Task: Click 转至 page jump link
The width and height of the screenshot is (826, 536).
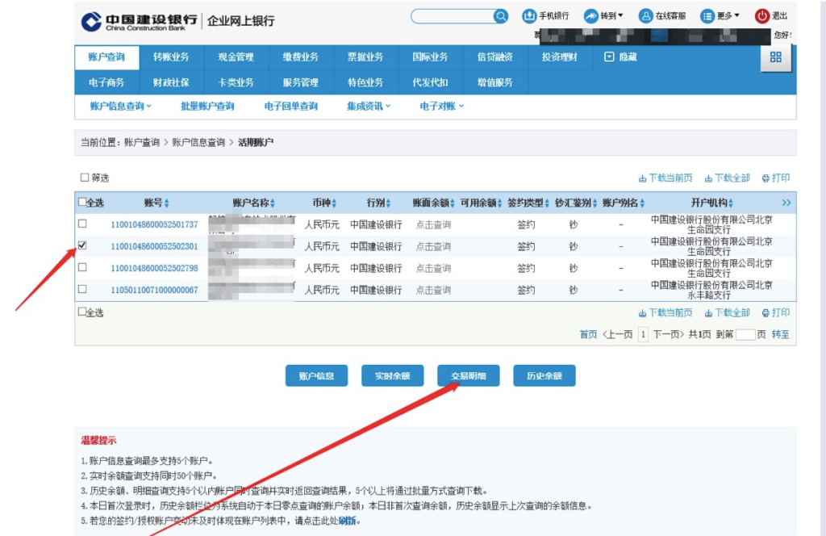Action: (780, 334)
